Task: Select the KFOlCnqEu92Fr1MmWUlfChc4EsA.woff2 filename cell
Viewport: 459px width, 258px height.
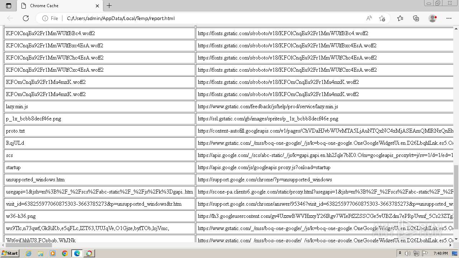Action: [x=99, y=58]
